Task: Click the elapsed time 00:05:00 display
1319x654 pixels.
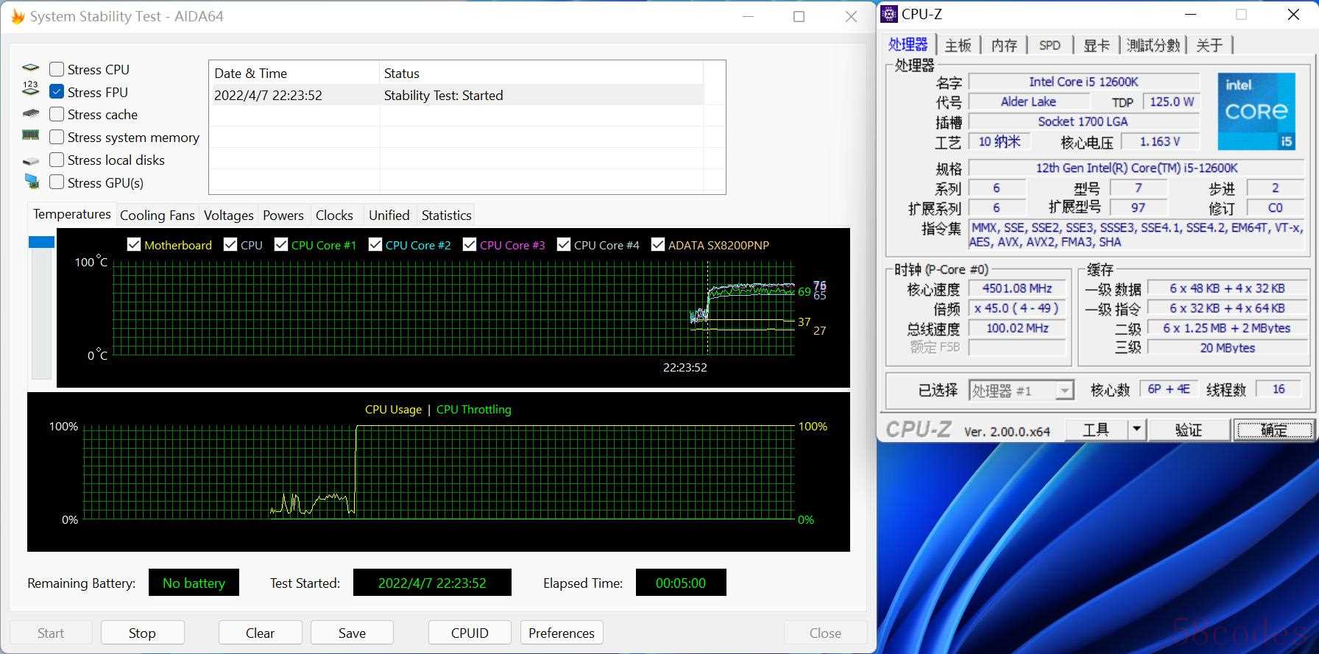Action: (x=681, y=583)
